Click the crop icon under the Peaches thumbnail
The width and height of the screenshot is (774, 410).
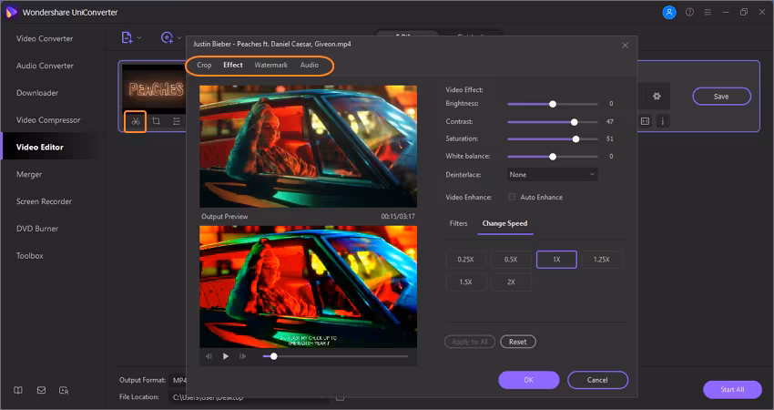pyautogui.click(x=156, y=121)
